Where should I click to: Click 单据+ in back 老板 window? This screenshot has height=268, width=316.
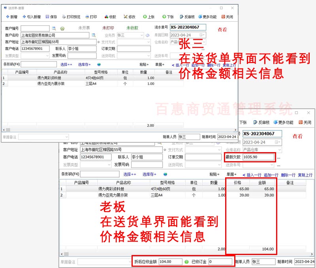tap(231, 174)
